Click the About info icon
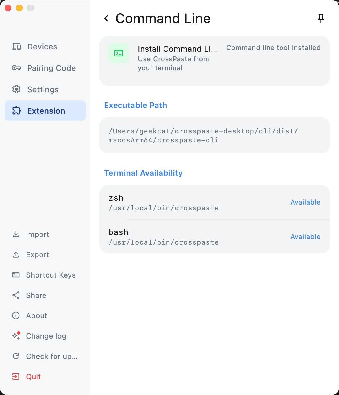The height and width of the screenshot is (395, 339). (x=16, y=316)
